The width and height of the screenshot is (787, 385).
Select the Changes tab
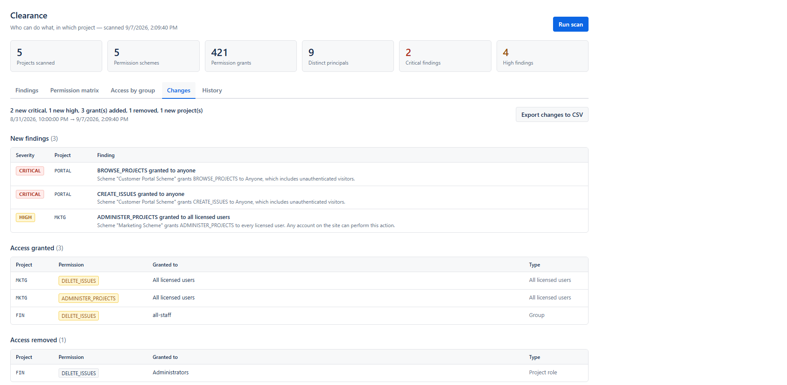179,90
